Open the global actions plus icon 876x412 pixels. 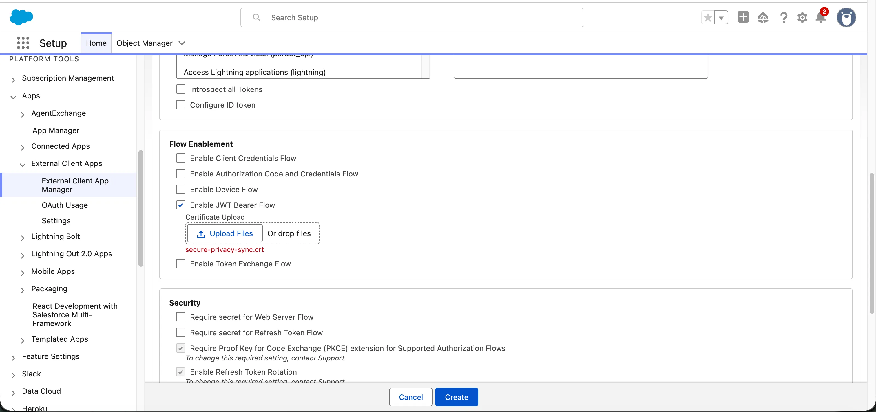[x=743, y=17]
